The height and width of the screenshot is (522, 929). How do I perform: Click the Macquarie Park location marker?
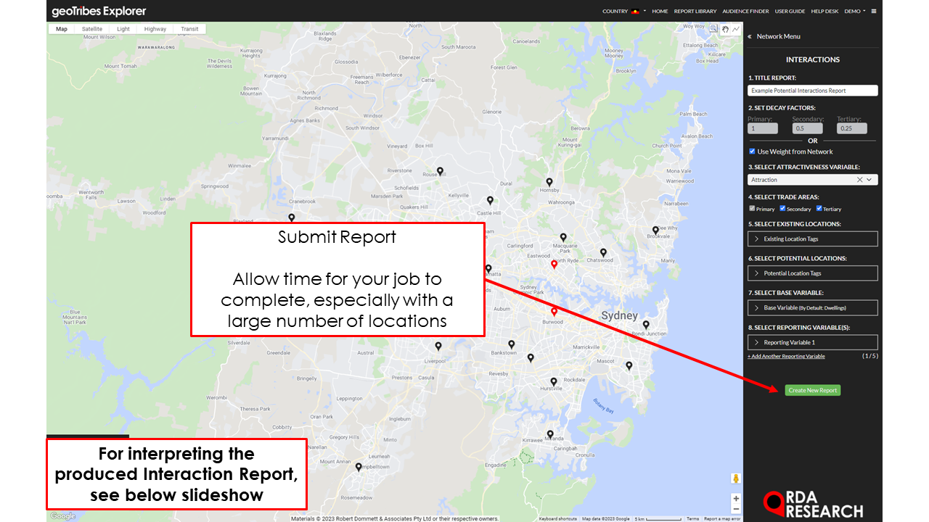click(563, 237)
